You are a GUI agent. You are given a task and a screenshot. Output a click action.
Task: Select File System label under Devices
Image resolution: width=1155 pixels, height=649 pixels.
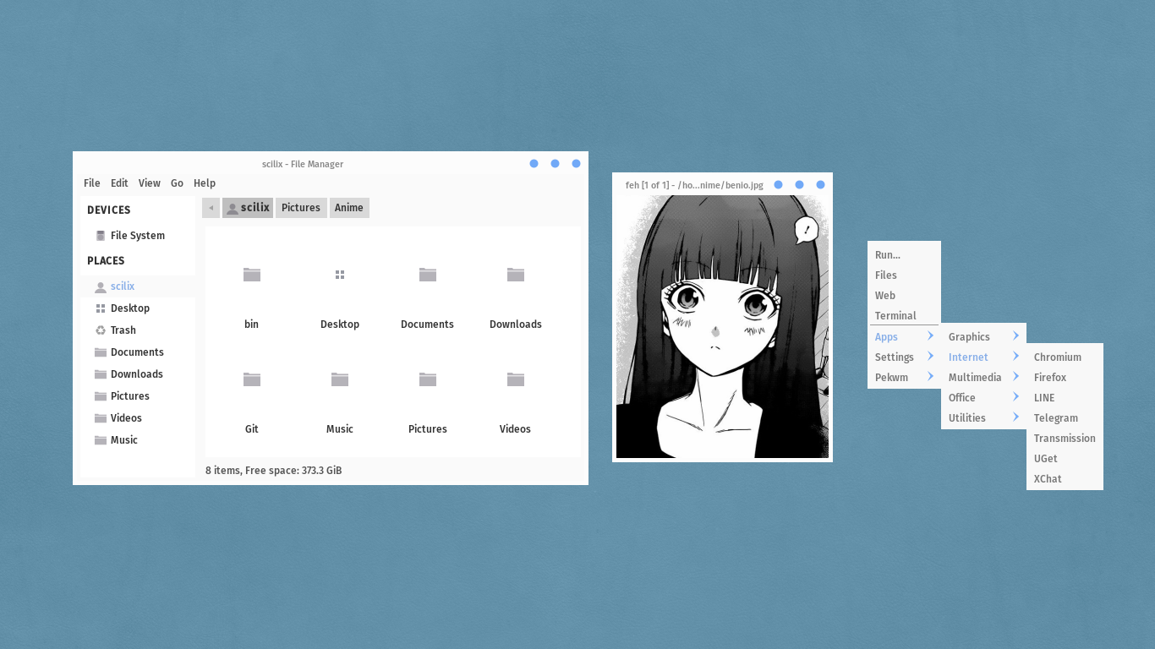coord(138,236)
